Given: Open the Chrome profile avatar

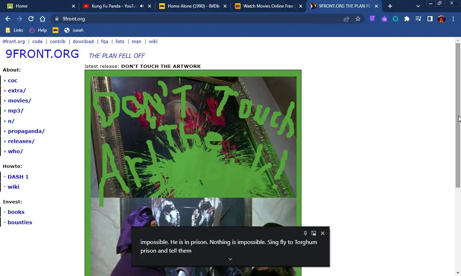Looking at the screenshot, I should coord(442,19).
